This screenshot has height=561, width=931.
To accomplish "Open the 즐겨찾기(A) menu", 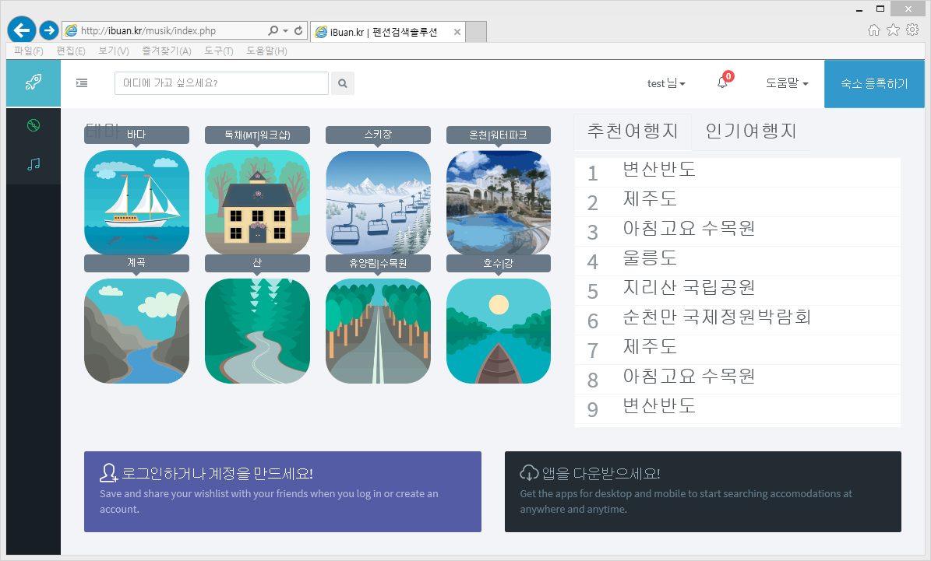I will (x=166, y=51).
